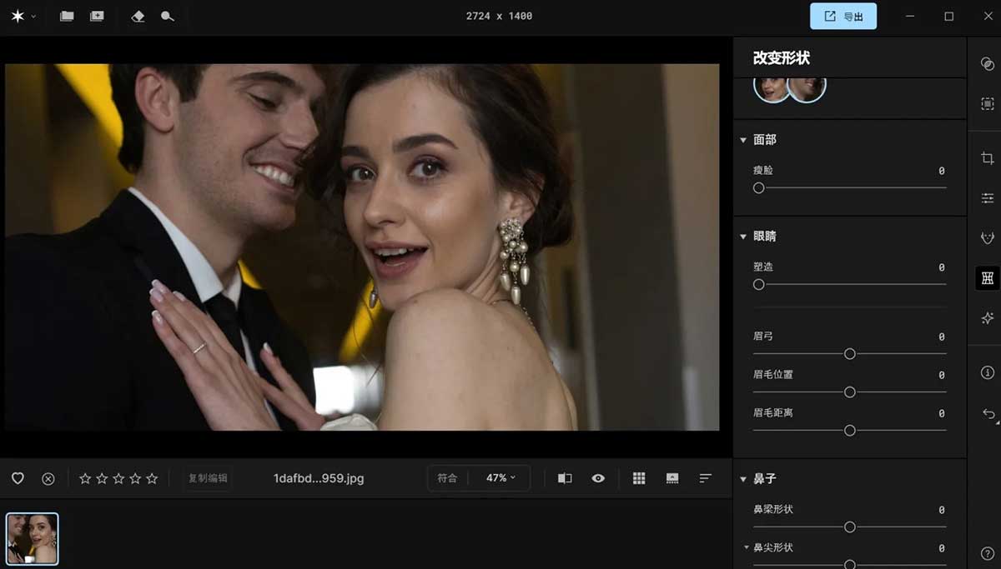Image resolution: width=1001 pixels, height=569 pixels.
Task: Open the face retouch panel icon
Action: pos(988,238)
